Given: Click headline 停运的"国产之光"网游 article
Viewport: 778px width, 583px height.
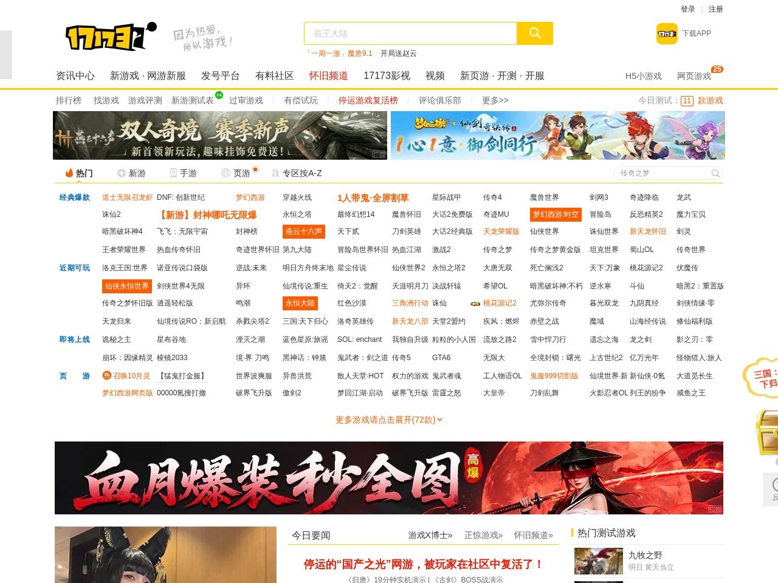Looking at the screenshot, I should tap(423, 564).
